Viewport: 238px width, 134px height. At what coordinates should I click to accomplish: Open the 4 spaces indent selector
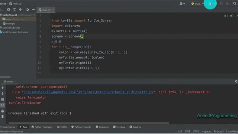pyautogui.click(x=207, y=131)
